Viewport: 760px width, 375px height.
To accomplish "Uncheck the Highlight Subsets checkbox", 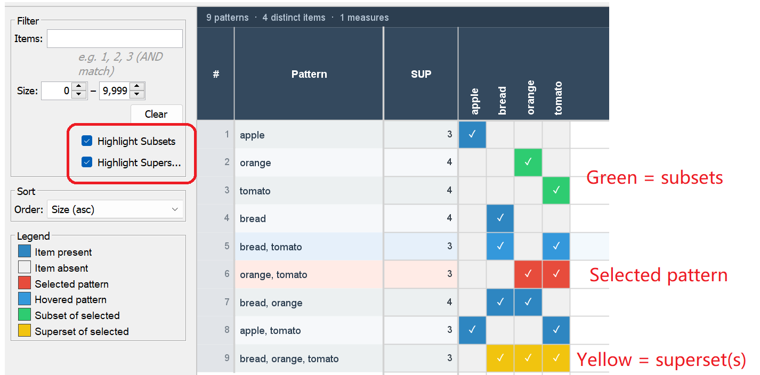I will 87,141.
